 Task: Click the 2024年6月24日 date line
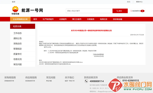(99, 56)
